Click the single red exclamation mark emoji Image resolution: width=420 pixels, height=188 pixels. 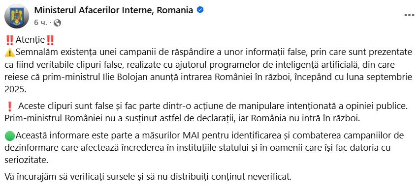[10, 107]
